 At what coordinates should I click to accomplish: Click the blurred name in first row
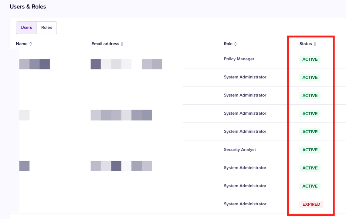(34, 64)
